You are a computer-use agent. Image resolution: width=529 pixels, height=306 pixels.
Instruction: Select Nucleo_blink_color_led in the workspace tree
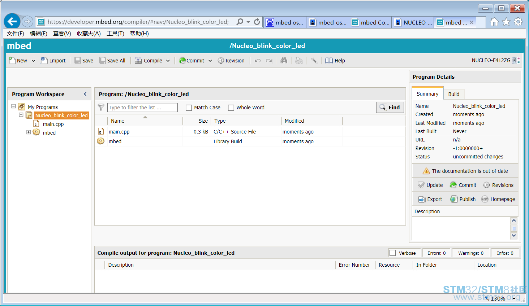[x=61, y=115]
